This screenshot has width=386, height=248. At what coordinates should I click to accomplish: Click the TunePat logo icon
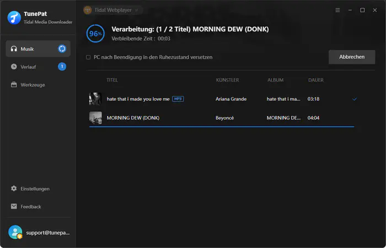tap(14, 18)
